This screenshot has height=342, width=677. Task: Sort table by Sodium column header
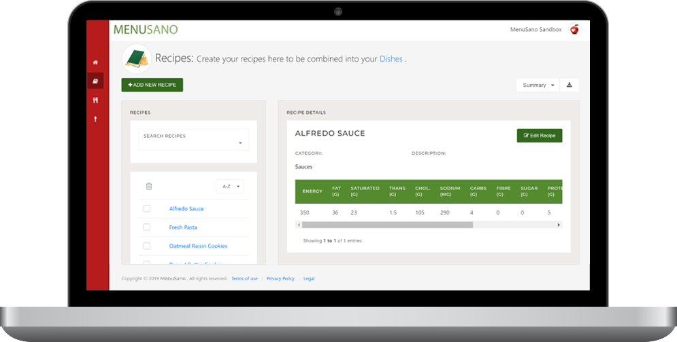click(450, 191)
